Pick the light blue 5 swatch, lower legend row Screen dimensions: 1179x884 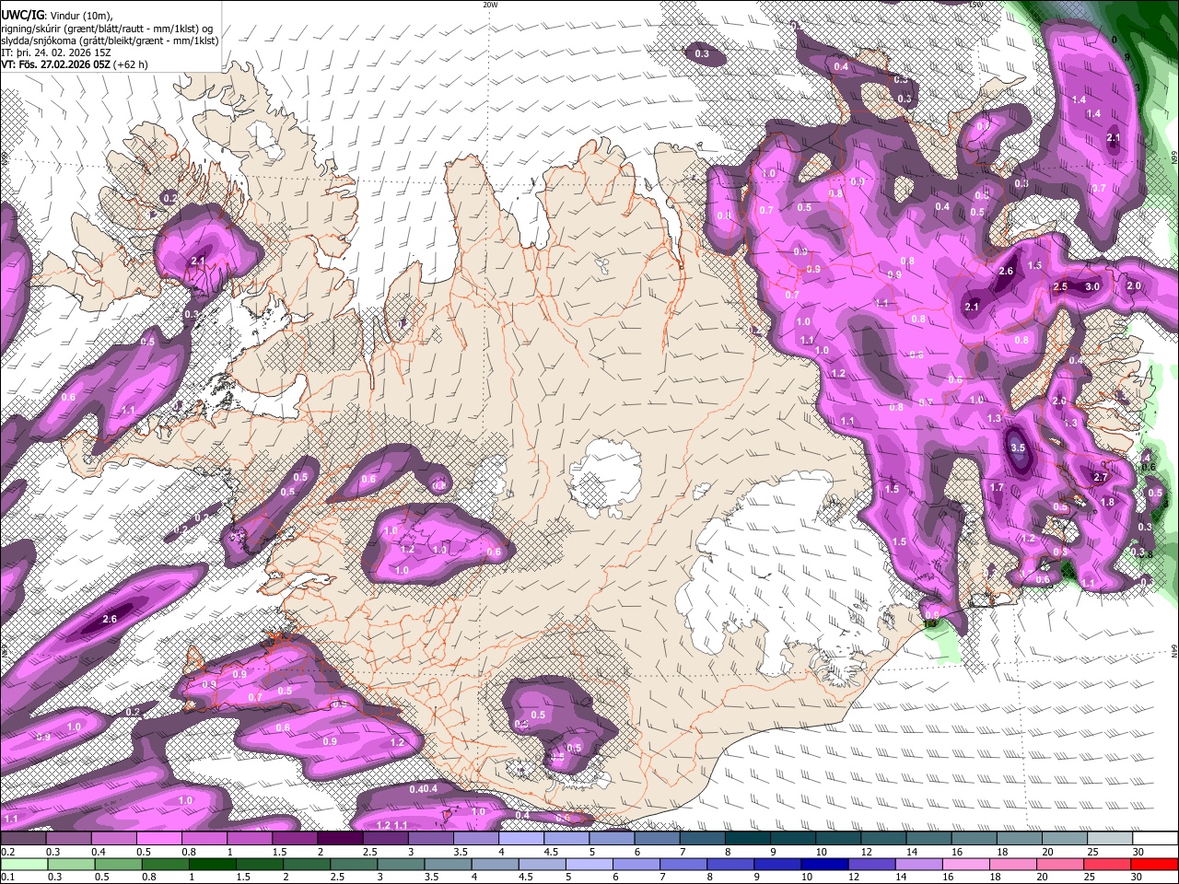590,864
